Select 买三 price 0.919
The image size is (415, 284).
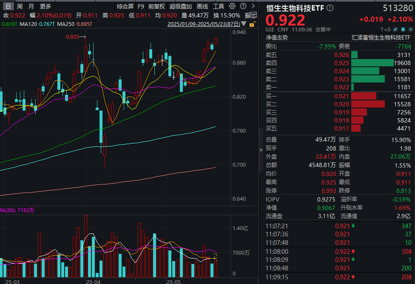[x=341, y=112]
